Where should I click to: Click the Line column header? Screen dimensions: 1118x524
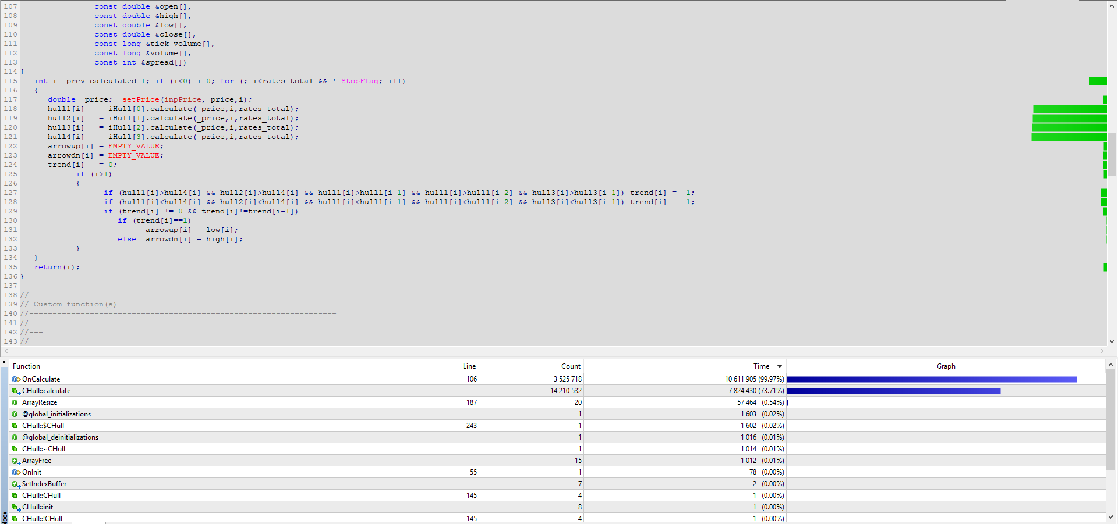pyautogui.click(x=469, y=366)
